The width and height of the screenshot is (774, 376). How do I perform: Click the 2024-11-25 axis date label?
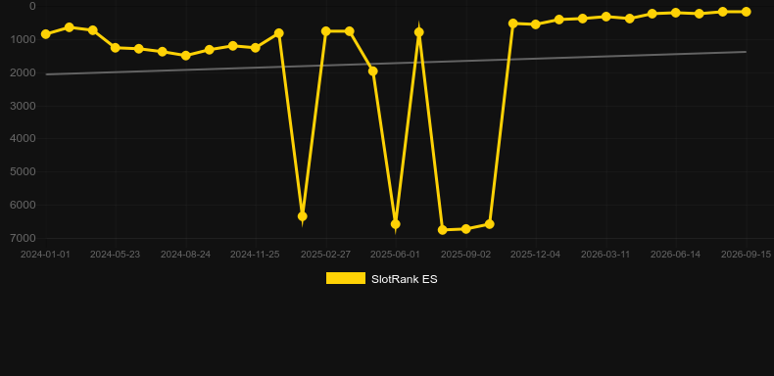pos(255,255)
